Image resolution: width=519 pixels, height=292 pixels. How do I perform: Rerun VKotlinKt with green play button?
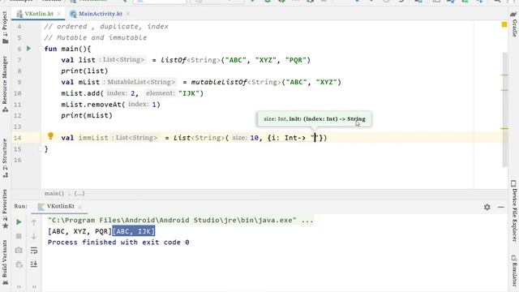(19, 221)
